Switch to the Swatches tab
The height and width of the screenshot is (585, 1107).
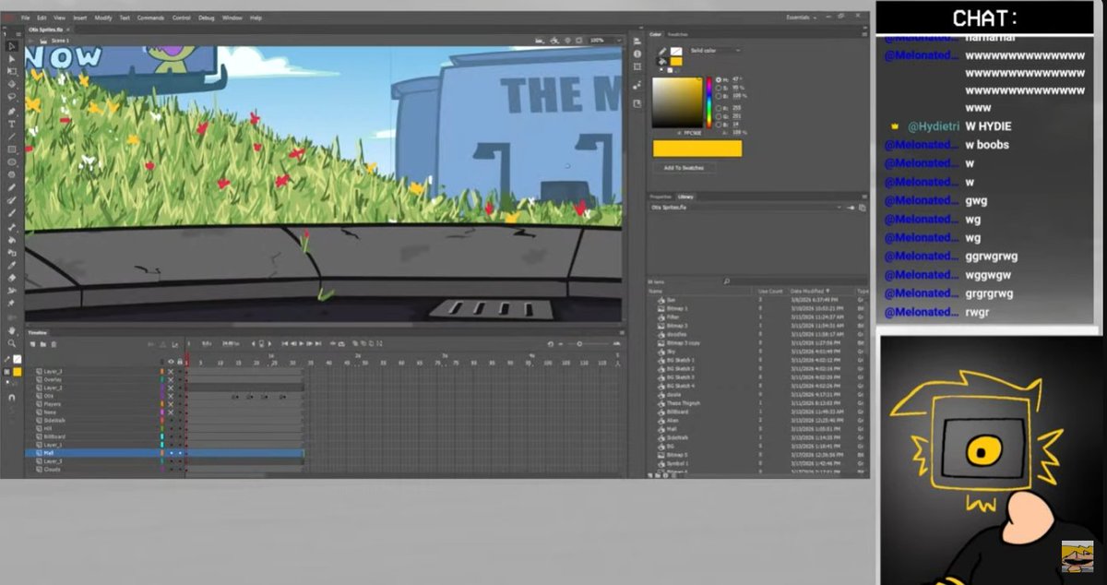point(678,34)
